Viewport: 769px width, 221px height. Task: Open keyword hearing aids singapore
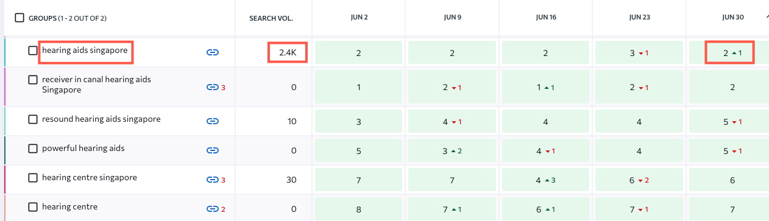pyautogui.click(x=85, y=51)
